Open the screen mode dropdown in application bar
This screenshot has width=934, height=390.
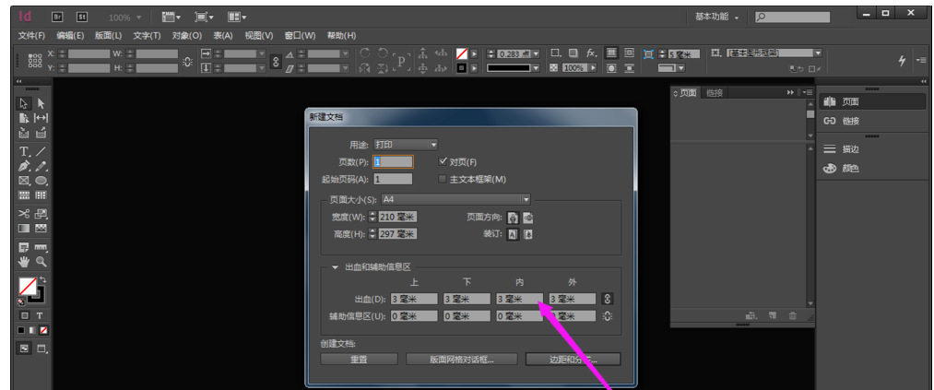click(205, 18)
